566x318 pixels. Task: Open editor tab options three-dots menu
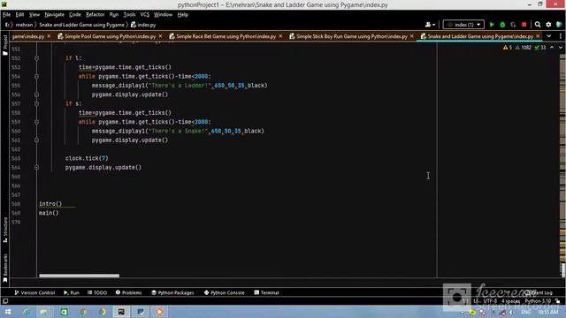click(560, 36)
